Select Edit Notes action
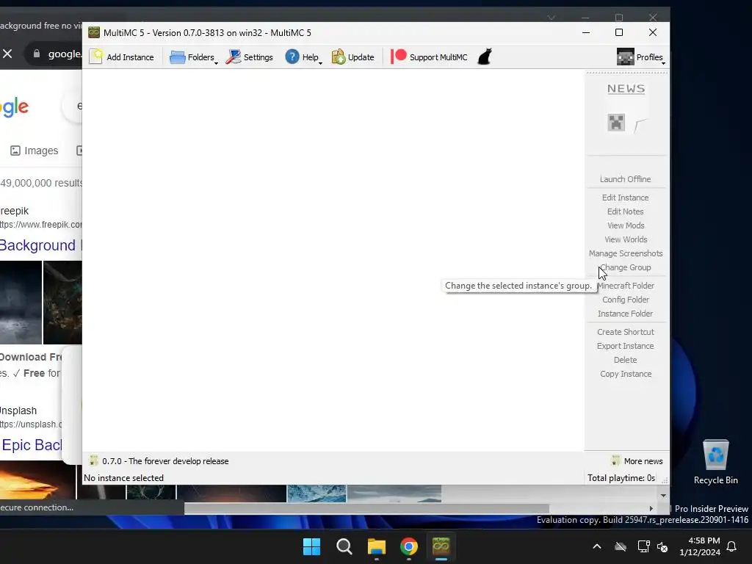The image size is (752, 564). [x=626, y=211]
